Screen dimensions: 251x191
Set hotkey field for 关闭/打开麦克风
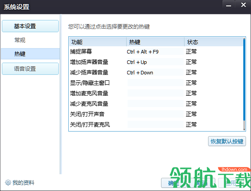click(156, 125)
